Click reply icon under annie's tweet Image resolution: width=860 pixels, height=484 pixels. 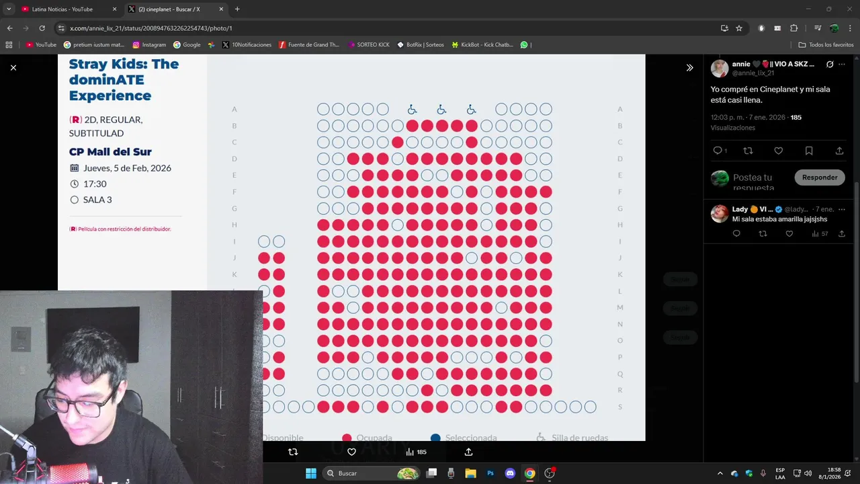(x=717, y=151)
